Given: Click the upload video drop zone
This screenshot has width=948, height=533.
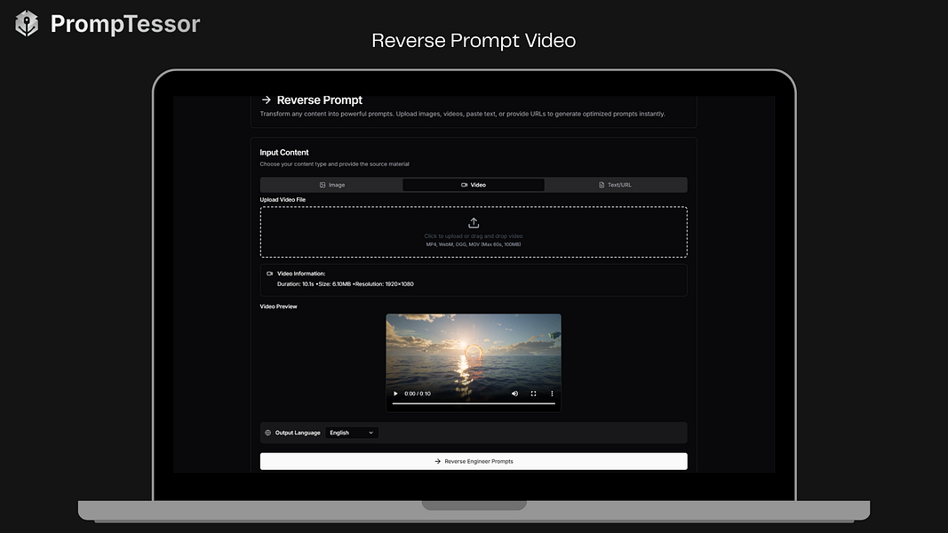Looking at the screenshot, I should (474, 233).
